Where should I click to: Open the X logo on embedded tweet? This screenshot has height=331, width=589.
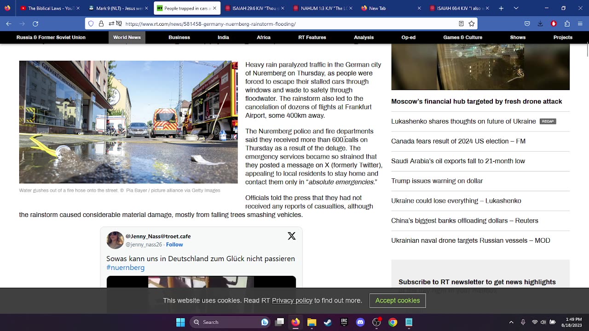tap(292, 236)
